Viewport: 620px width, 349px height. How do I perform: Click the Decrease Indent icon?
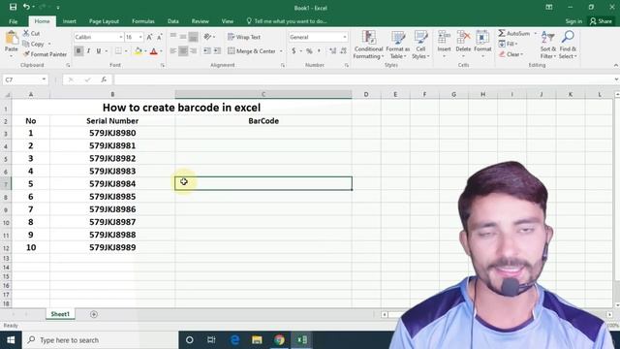click(x=206, y=51)
